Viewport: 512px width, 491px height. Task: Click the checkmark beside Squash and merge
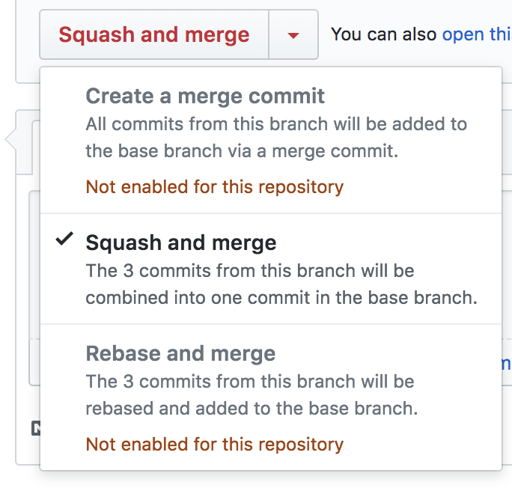pos(64,239)
